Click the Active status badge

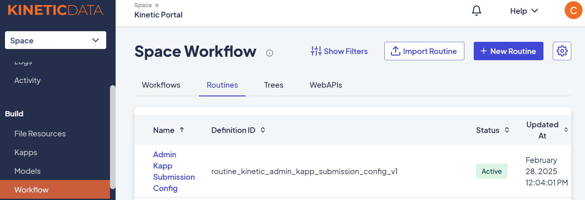click(492, 171)
